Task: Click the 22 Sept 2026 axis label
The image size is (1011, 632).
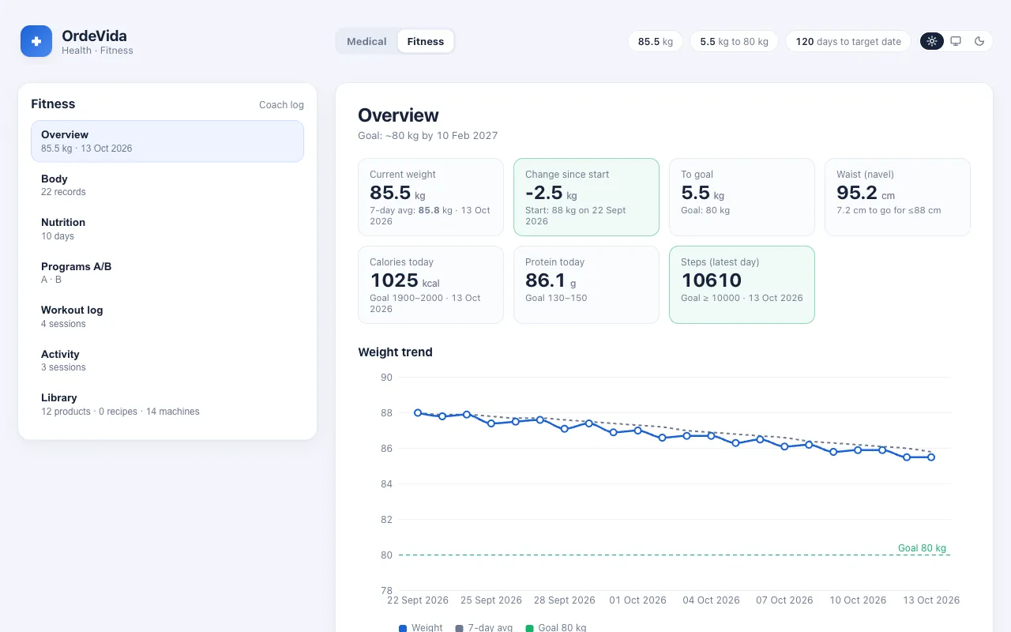Action: coord(418,600)
